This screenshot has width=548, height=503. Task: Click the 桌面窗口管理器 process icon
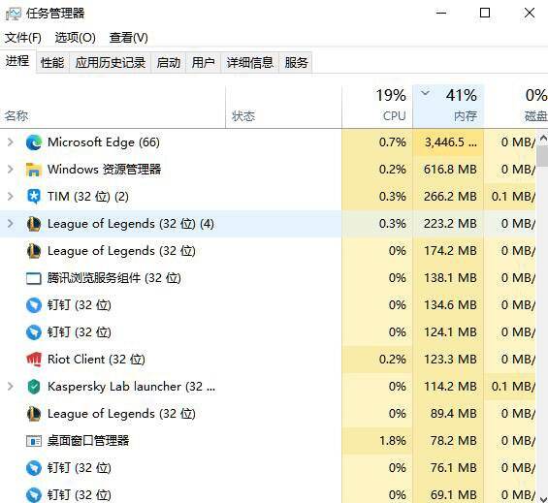34,441
